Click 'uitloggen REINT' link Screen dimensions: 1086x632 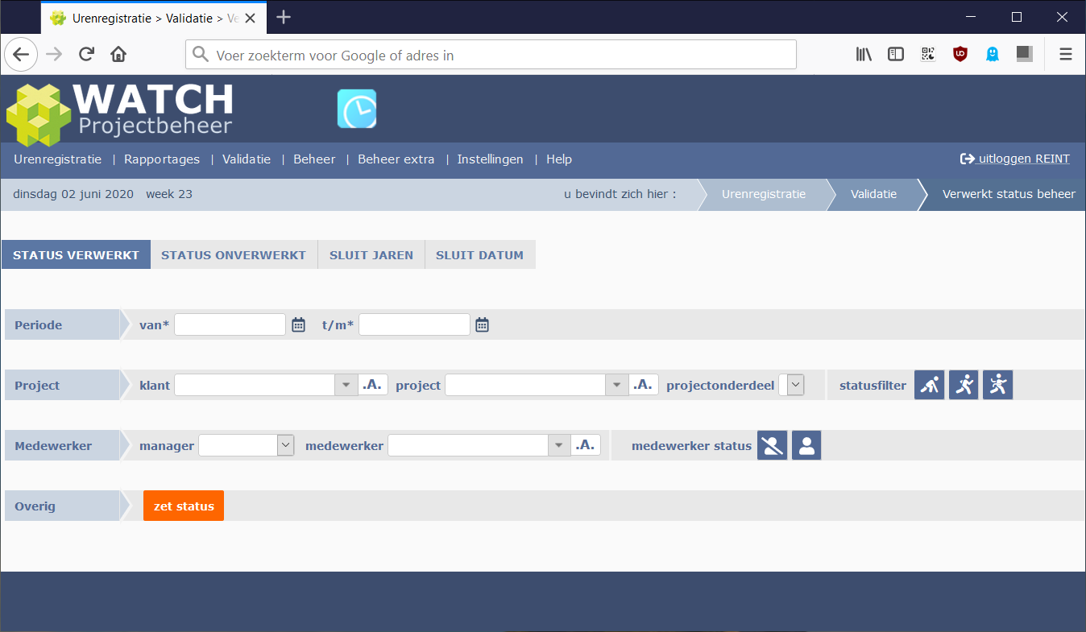coord(1015,159)
